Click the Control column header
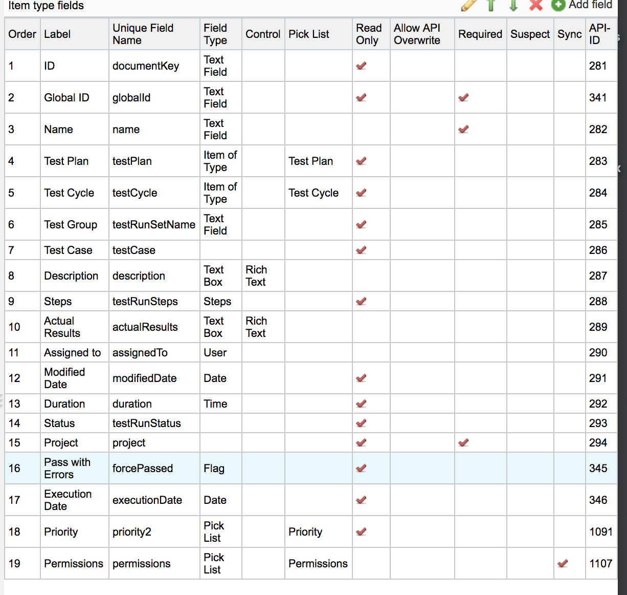The width and height of the screenshot is (627, 595). (x=263, y=34)
